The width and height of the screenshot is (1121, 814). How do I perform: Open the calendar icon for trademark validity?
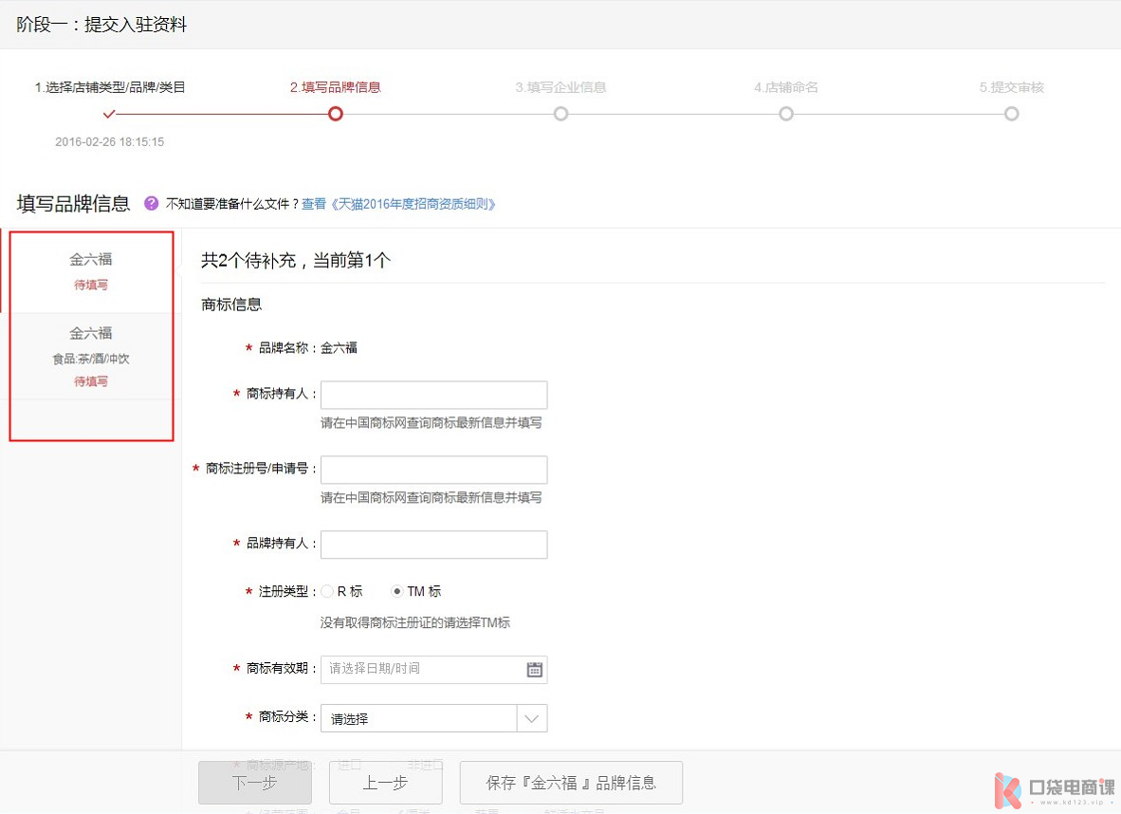pos(534,670)
